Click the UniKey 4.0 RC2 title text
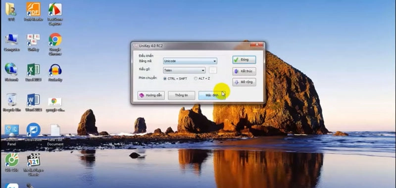The width and height of the screenshot is (396, 188). tap(151, 46)
